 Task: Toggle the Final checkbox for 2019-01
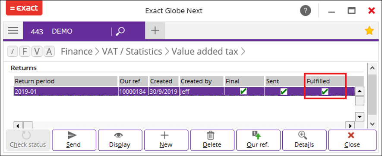[243, 91]
